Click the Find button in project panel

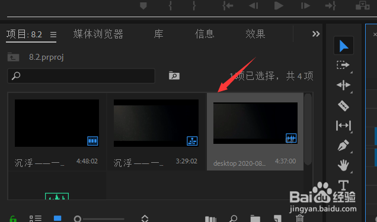point(233,218)
